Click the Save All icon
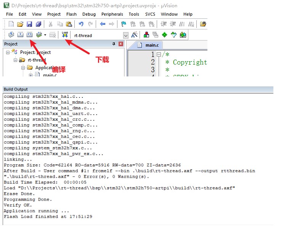The image size is (281, 227). pos(39,24)
